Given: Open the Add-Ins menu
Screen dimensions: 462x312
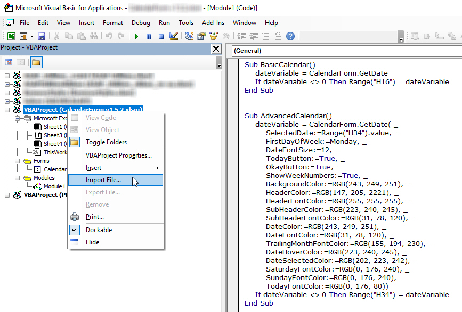Looking at the screenshot, I should 213,23.
